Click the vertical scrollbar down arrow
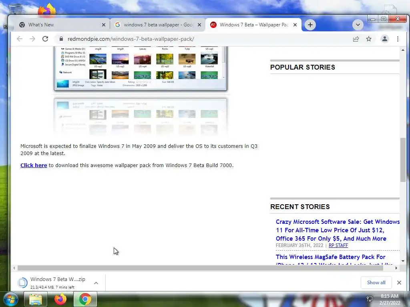Image resolution: width=410 pixels, height=307 pixels. tap(403, 261)
